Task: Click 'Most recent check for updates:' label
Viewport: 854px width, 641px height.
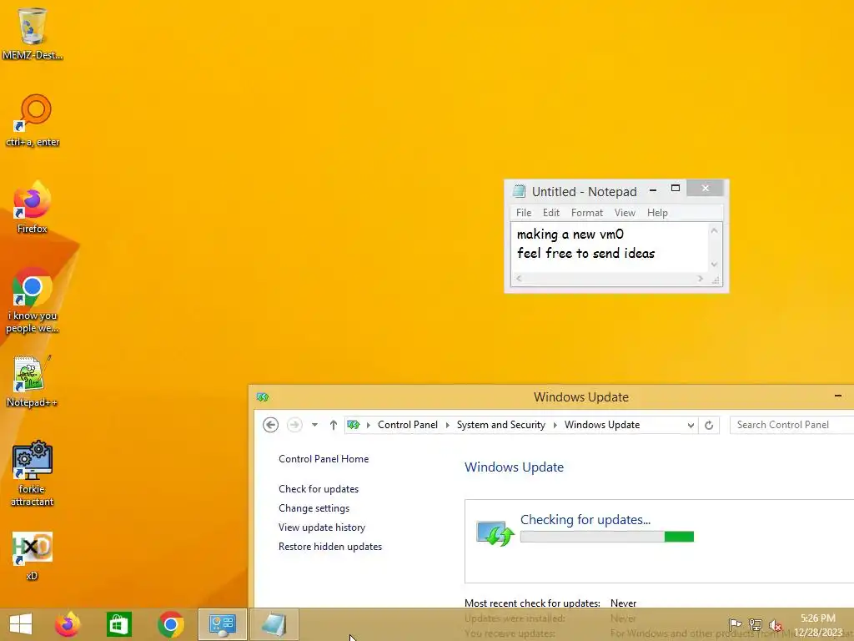Action: click(x=532, y=603)
